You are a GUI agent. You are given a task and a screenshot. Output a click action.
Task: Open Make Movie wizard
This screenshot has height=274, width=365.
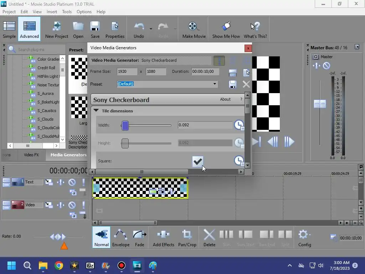click(x=194, y=29)
